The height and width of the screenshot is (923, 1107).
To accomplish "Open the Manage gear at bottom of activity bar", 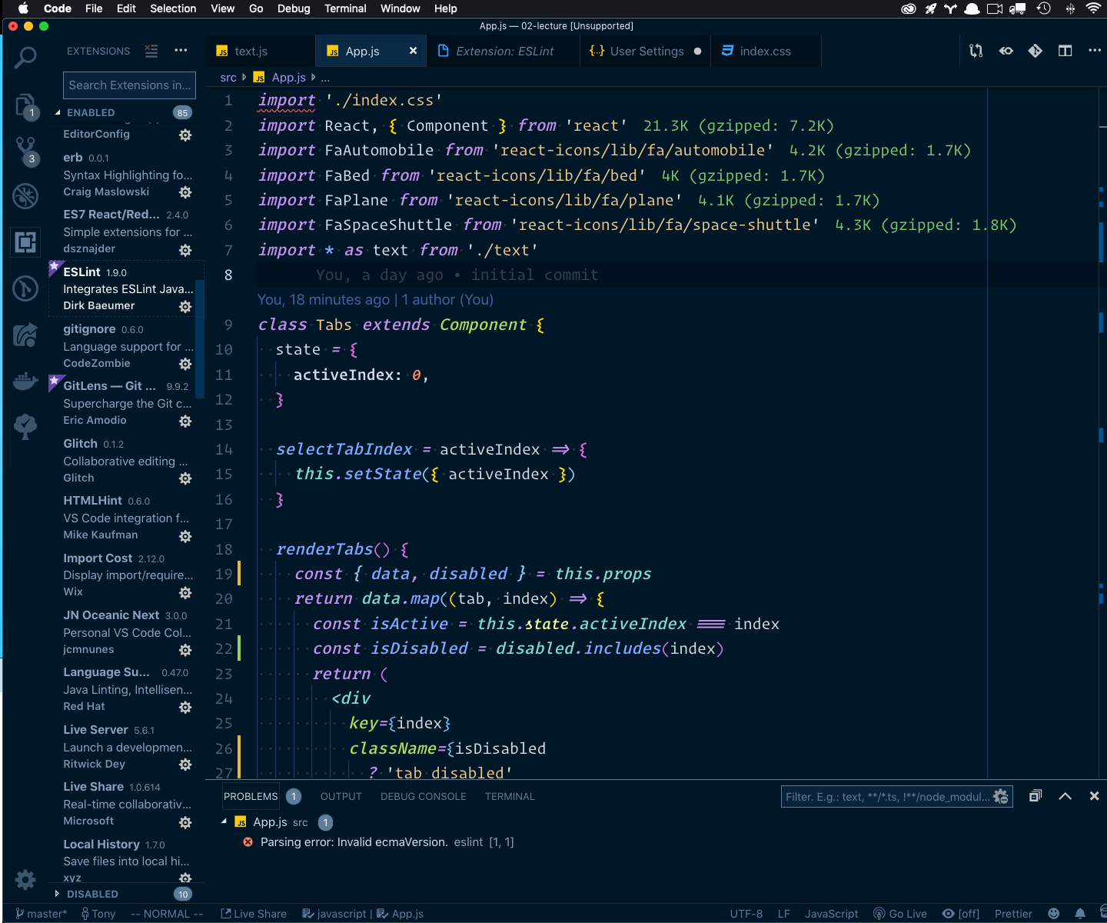I will point(25,879).
